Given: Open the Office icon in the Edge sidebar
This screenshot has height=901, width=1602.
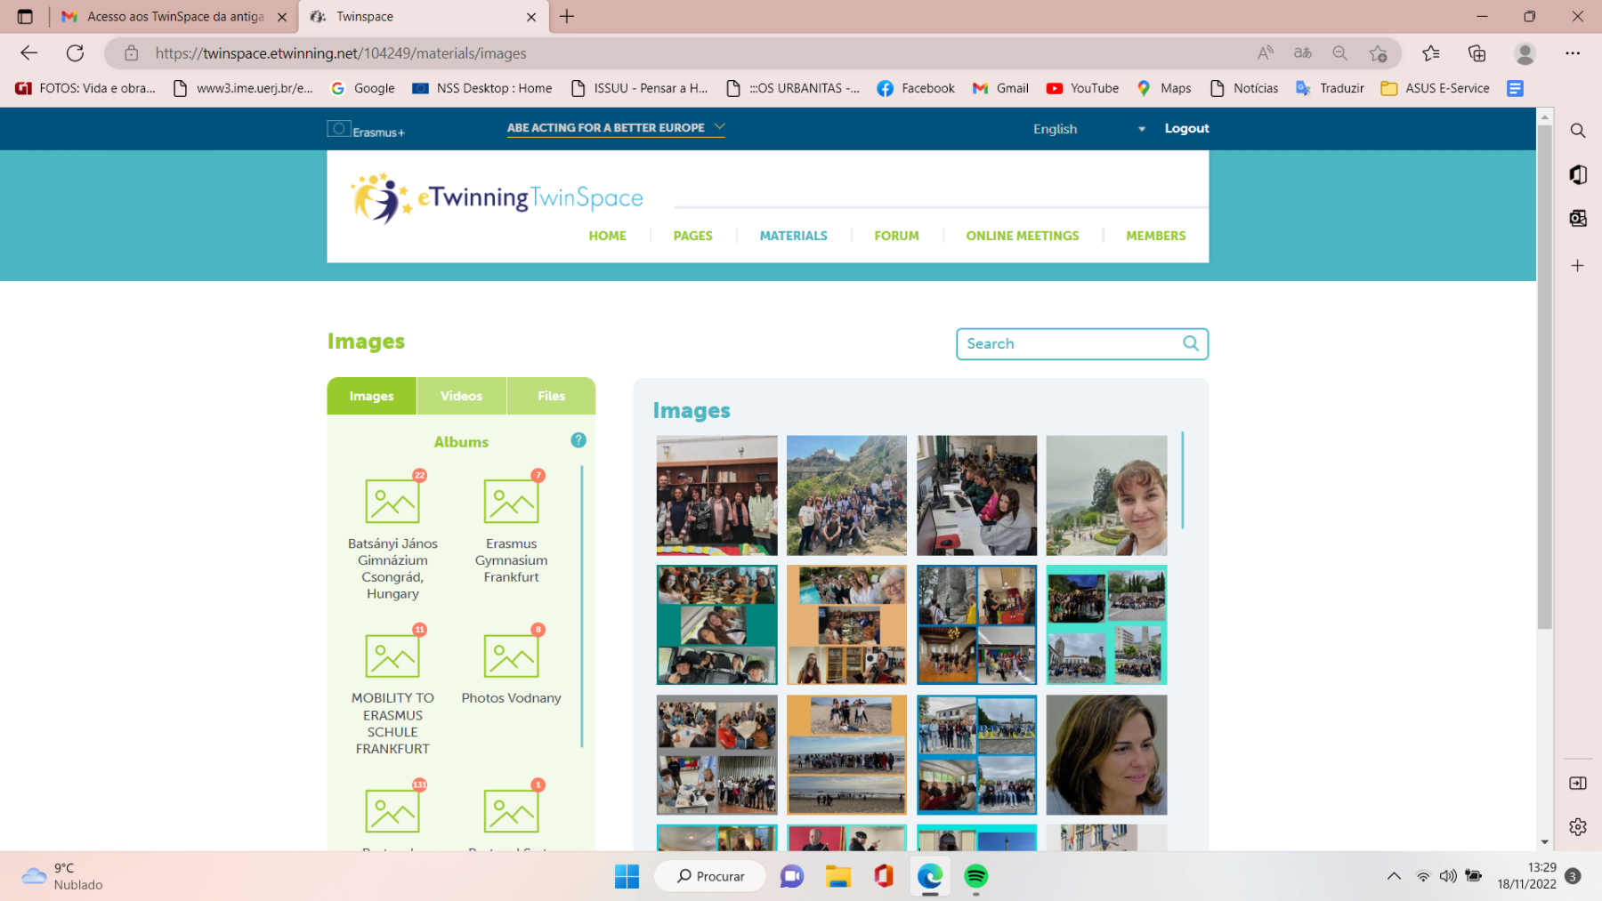Looking at the screenshot, I should coord(1578,174).
